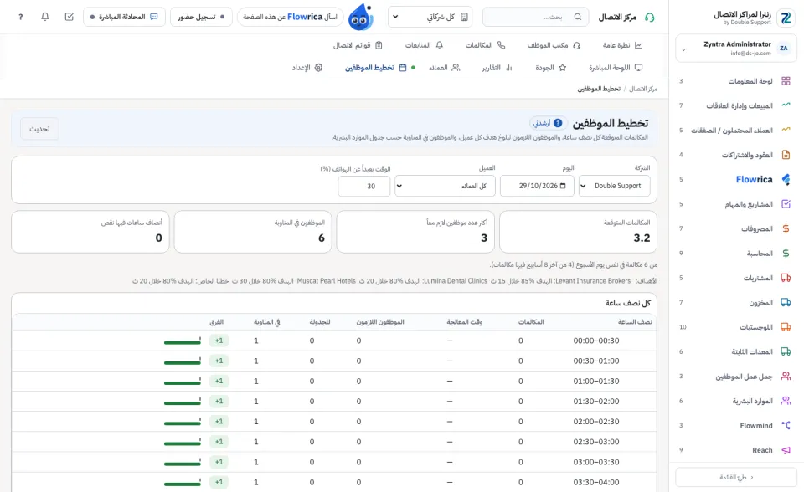Image resolution: width=804 pixels, height=492 pixels.
Task: Click the time slot cell 01:30–02:00
Action: click(596, 402)
